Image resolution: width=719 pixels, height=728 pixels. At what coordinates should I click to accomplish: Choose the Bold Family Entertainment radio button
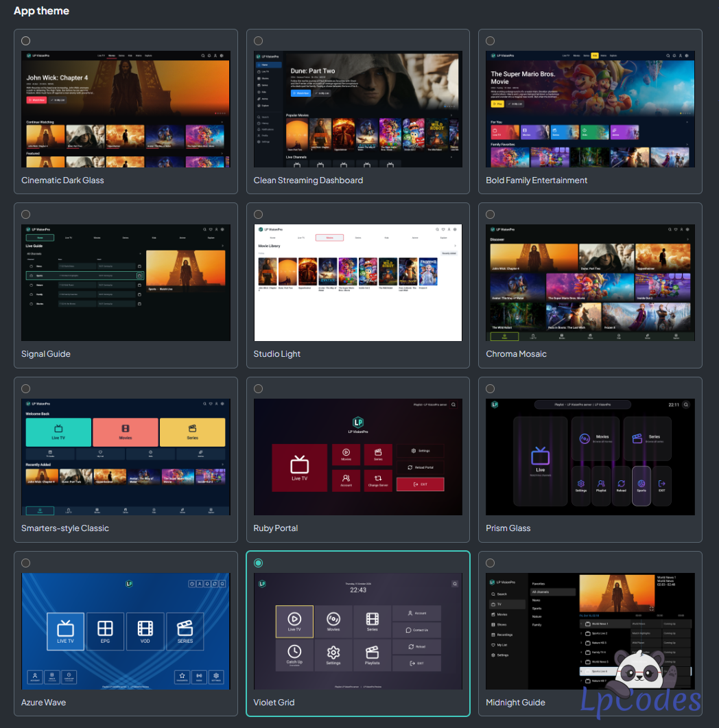(x=490, y=41)
